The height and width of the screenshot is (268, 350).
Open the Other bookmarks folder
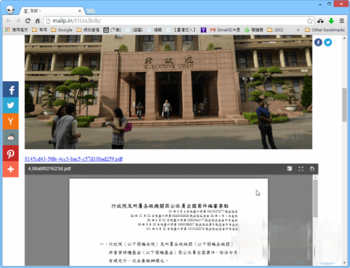pos(324,30)
